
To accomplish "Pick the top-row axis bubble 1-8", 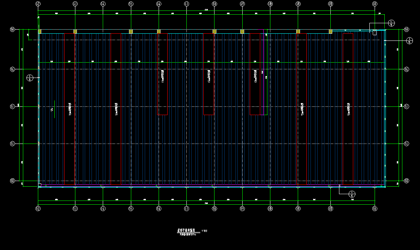I will [x=214, y=4].
